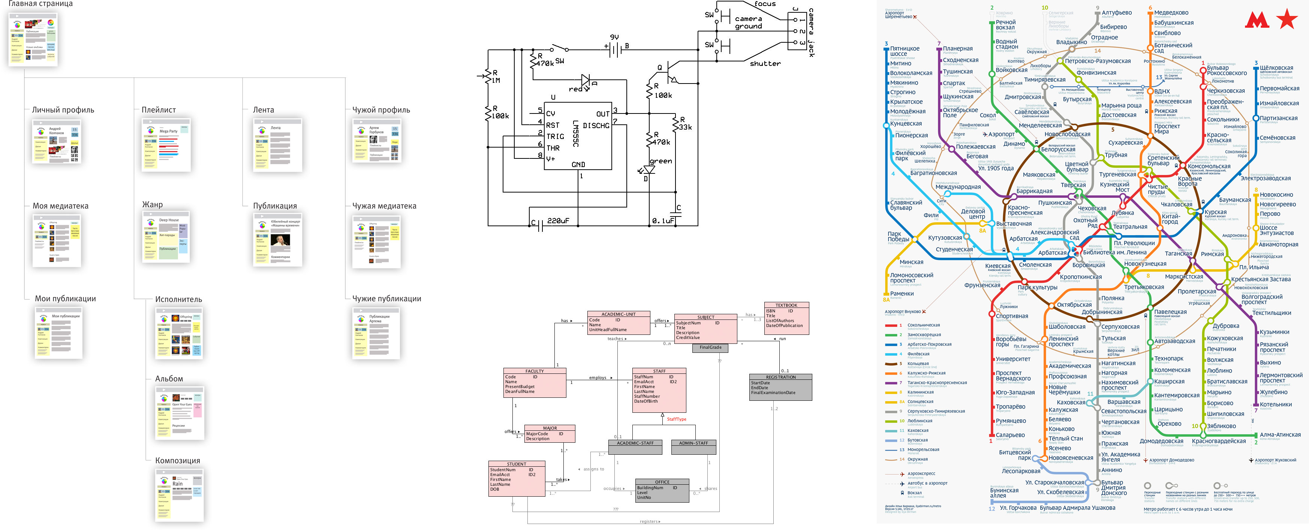Click the plane icon next to Аэропорт Домодедово
The image size is (1309, 530).
1146,460
